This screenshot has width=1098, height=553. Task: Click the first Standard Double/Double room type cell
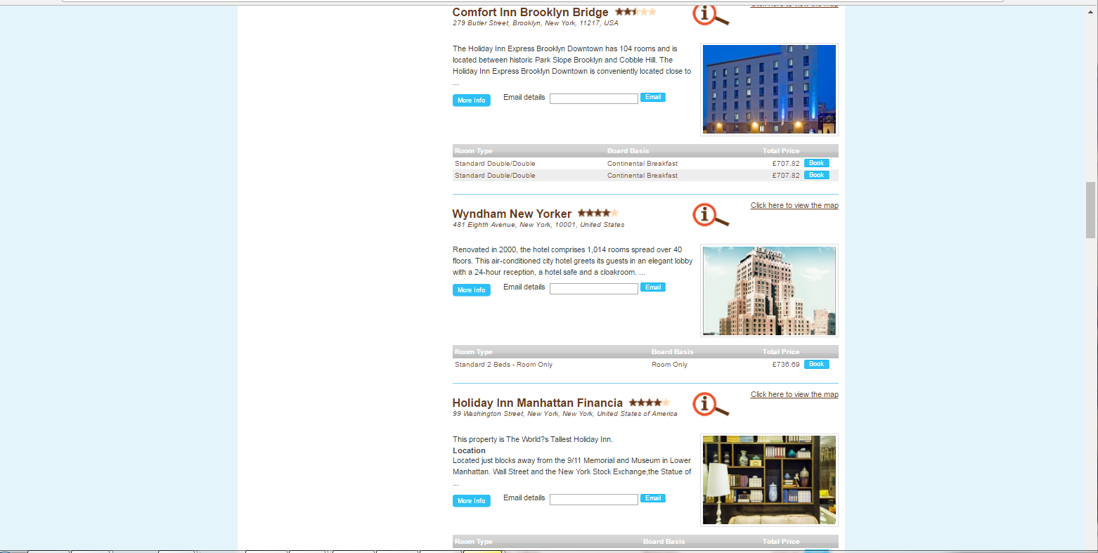pyautogui.click(x=495, y=164)
